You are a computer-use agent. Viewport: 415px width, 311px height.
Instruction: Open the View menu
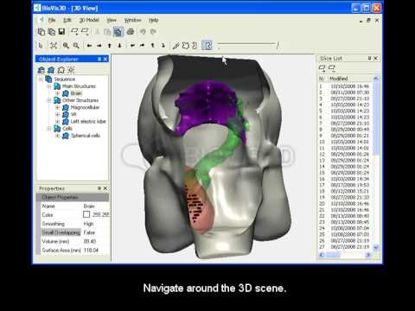112,20
